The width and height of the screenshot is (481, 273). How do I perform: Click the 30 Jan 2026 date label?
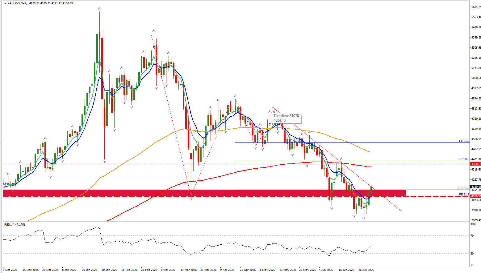click(x=109, y=270)
